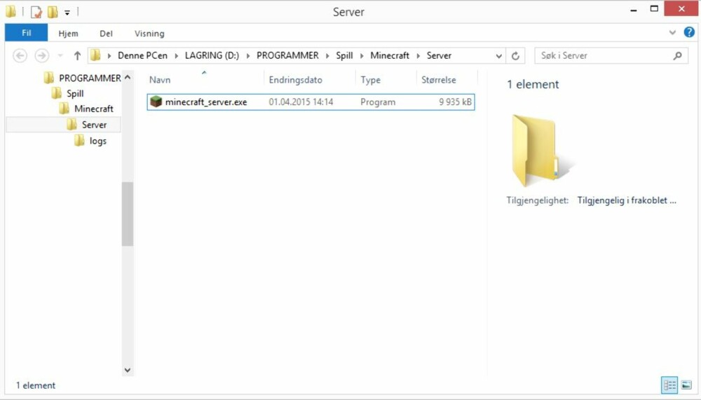The width and height of the screenshot is (701, 400).
Task: Expand the arrow after Denne PCen
Action: [176, 56]
